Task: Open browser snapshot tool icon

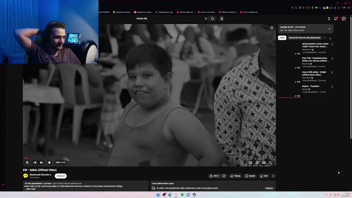Action: tap(296, 8)
